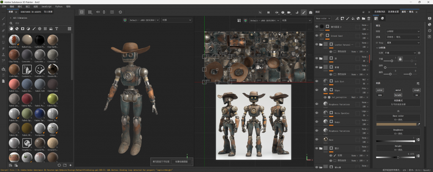Add a new folder in layer stack
Viewport: 433px width, 172px height.
pyautogui.click(x=363, y=19)
